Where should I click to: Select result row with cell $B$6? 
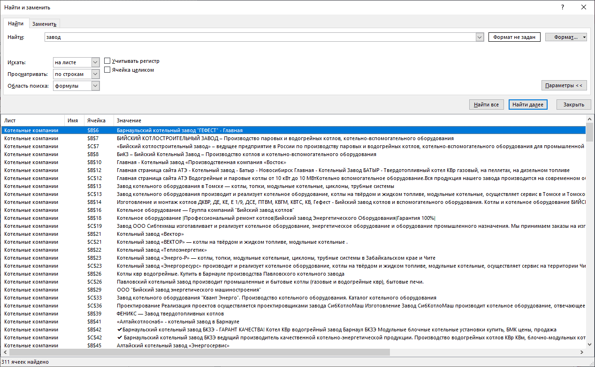pos(293,130)
